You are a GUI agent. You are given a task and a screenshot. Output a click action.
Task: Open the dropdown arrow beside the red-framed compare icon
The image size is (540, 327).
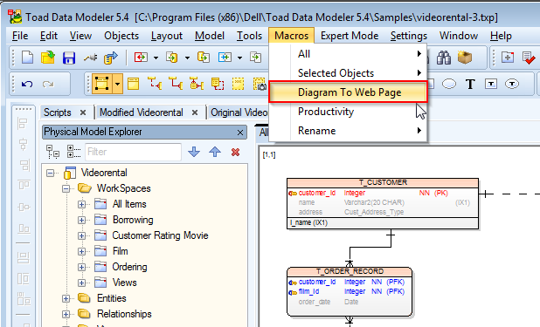(x=156, y=58)
